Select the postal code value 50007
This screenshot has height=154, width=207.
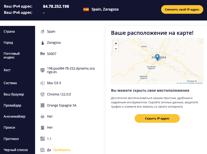(x=52, y=54)
